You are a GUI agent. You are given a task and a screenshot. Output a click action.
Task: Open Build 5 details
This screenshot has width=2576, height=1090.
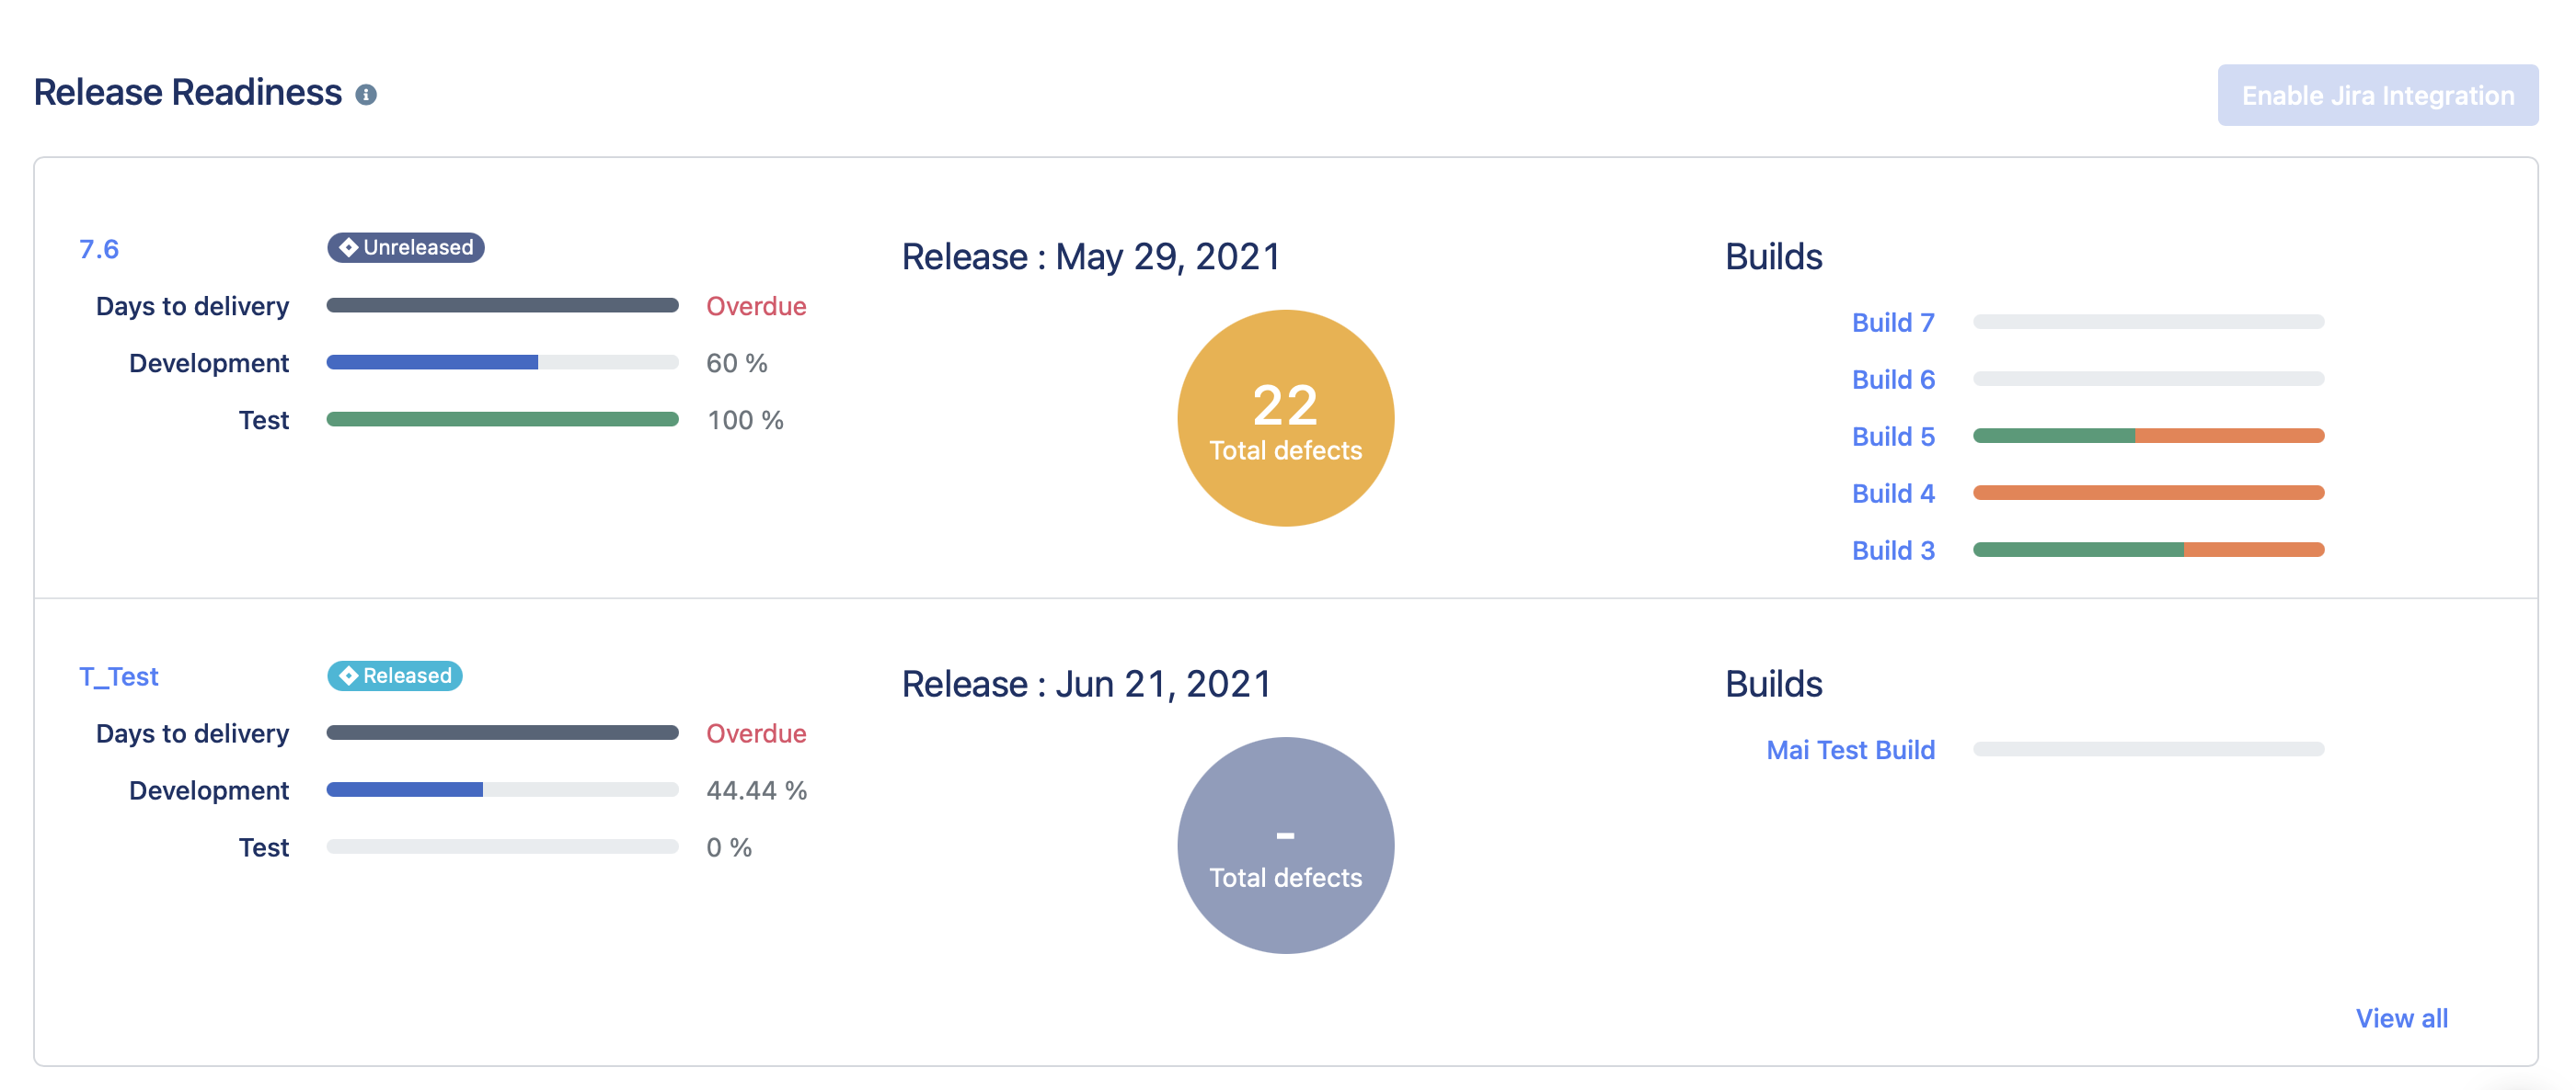tap(1892, 436)
